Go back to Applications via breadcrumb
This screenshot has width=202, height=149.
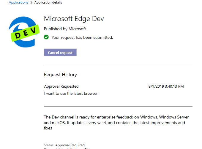click(x=18, y=3)
